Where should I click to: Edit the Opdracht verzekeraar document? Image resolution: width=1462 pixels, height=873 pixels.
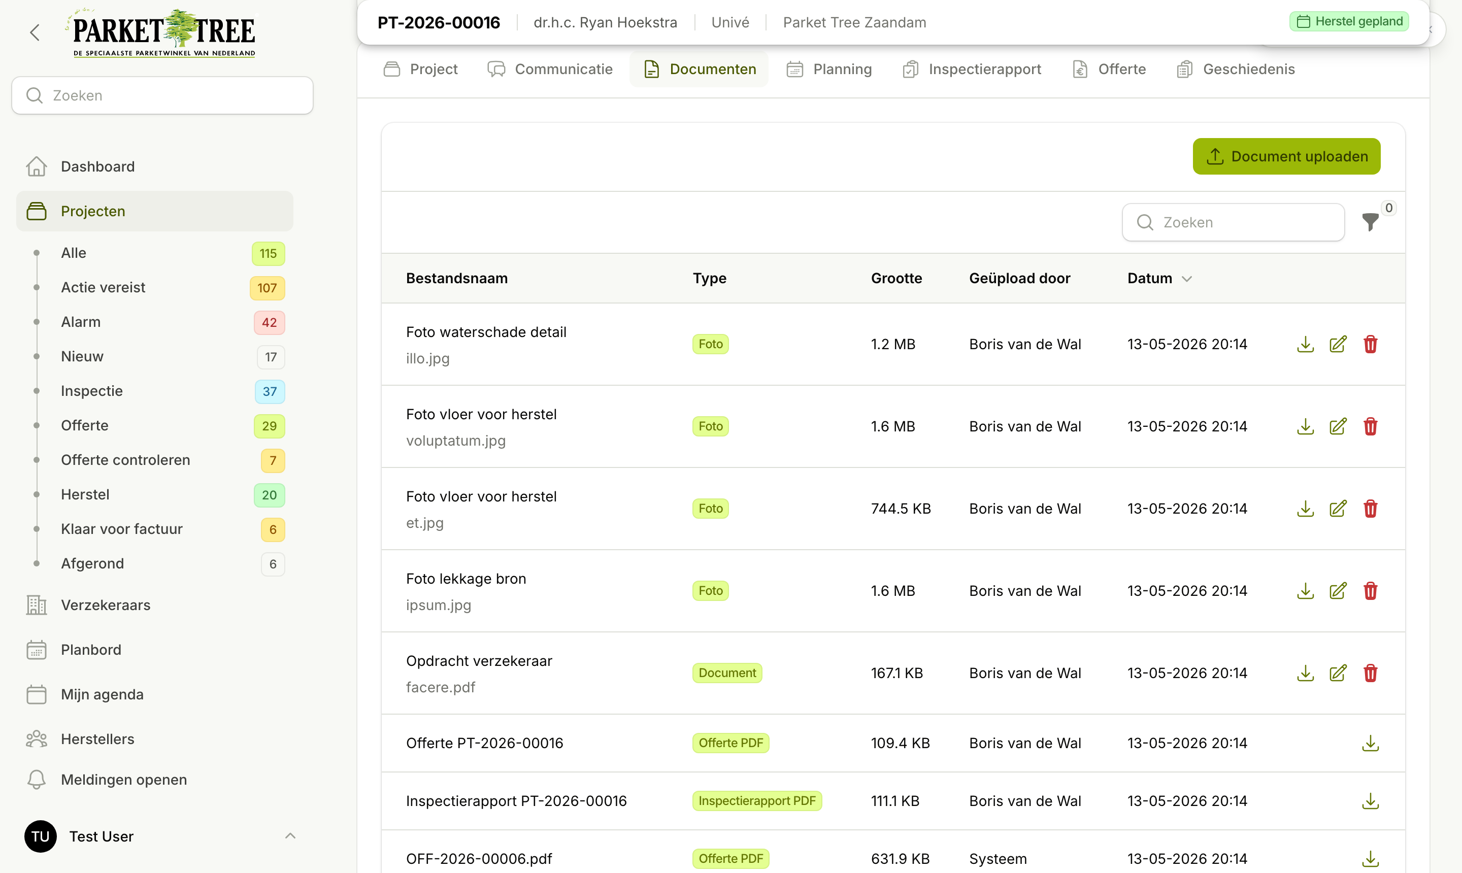tap(1338, 673)
